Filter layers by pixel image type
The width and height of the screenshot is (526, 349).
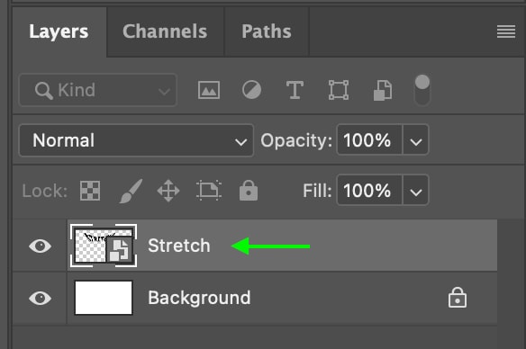(209, 90)
